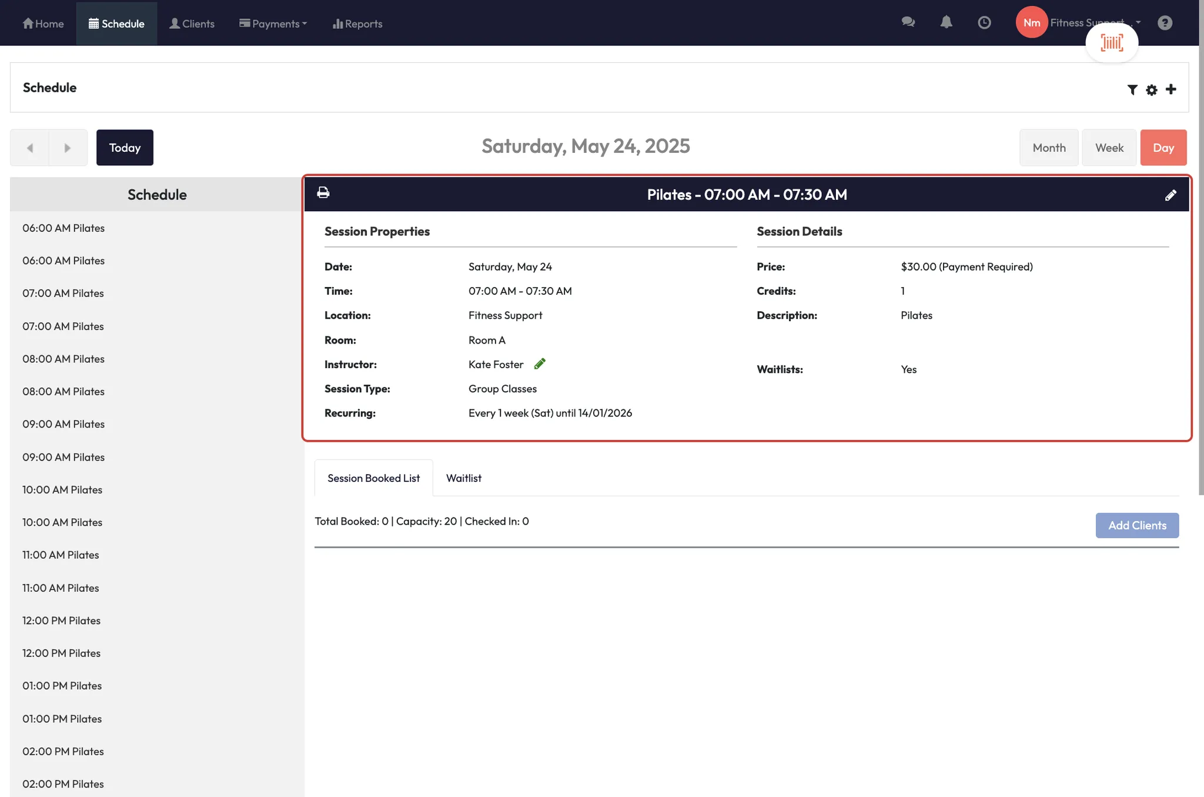Switch to Week view

(1109, 148)
